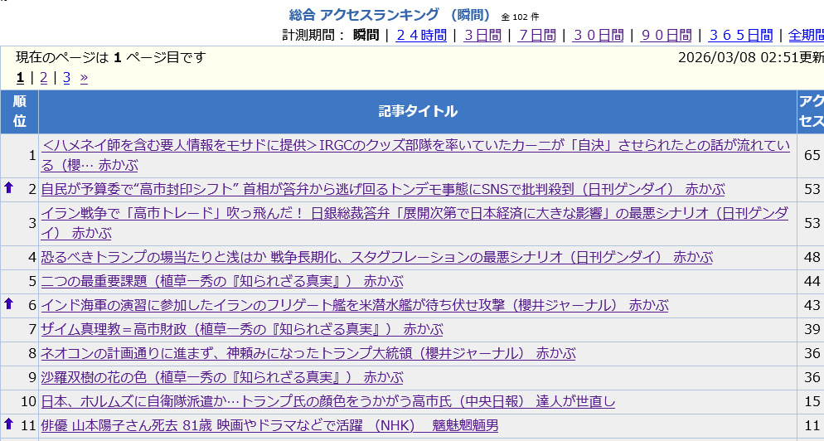Open the 全期間 ranking link

805,35
